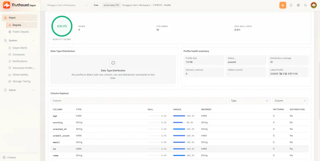Click the DISTRIBUTION column header

297,109
